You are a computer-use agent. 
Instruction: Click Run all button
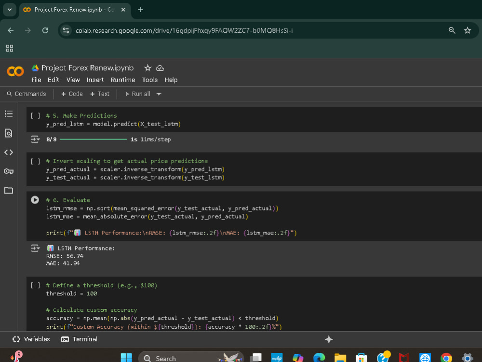coord(138,94)
